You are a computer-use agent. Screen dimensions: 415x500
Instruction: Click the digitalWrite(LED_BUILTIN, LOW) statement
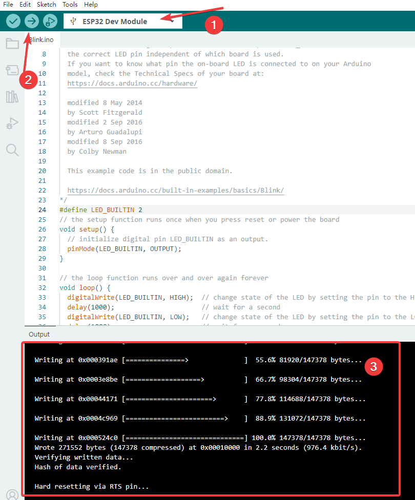point(128,317)
